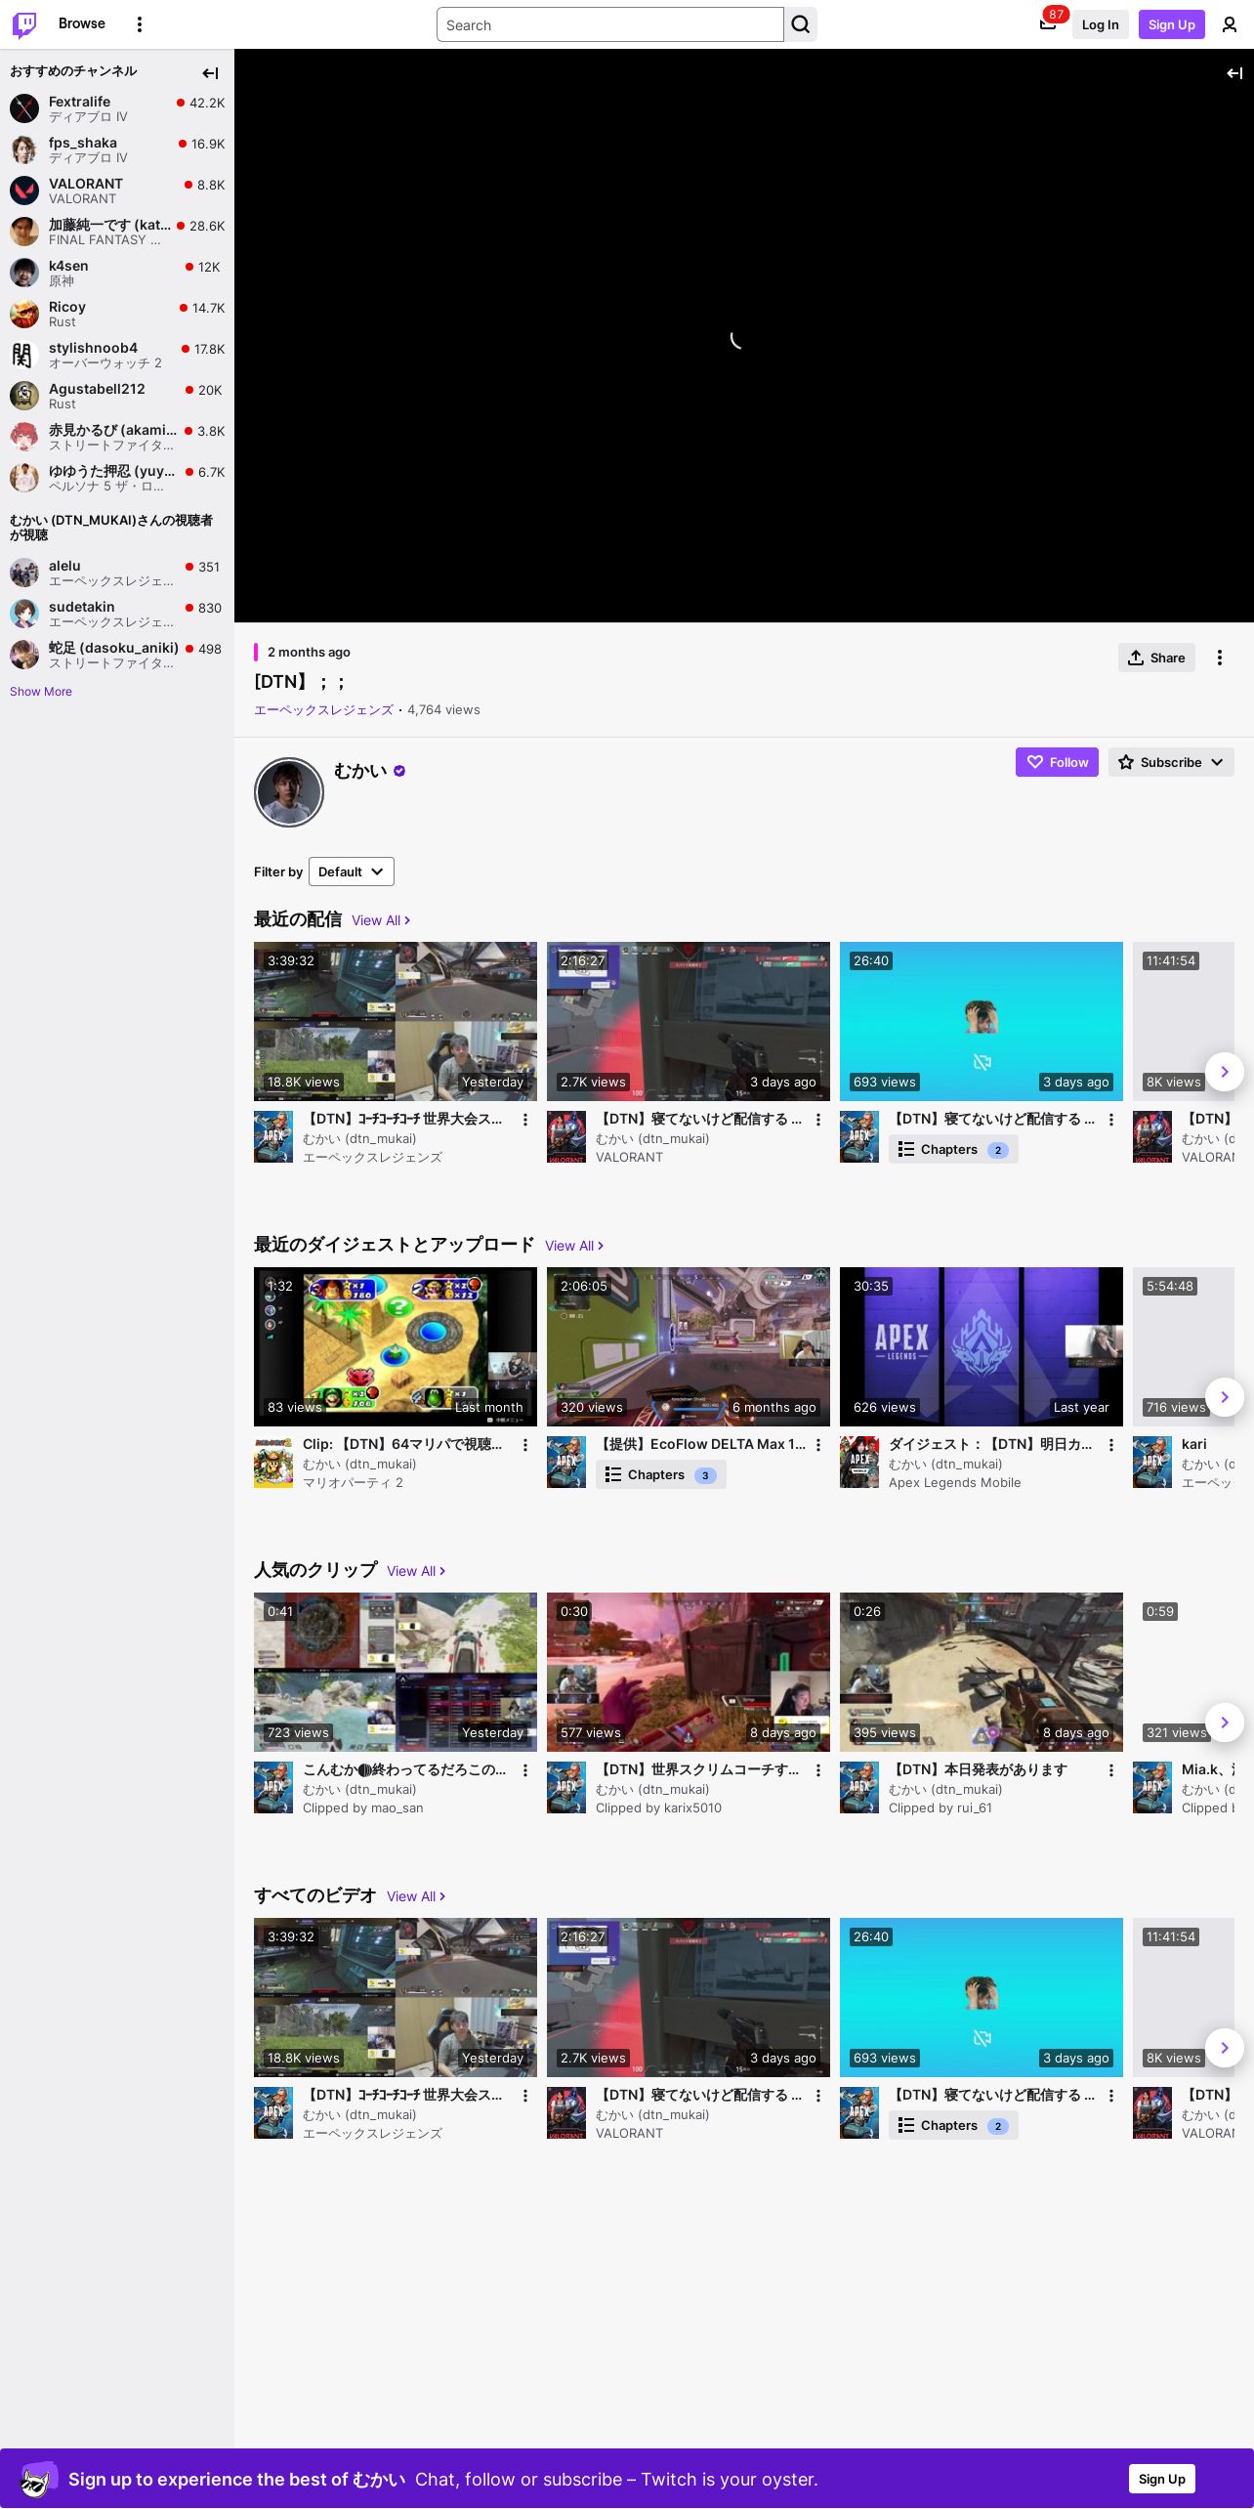Open sudetakin channel in sidebar
The width and height of the screenshot is (1254, 2509).
[x=117, y=614]
